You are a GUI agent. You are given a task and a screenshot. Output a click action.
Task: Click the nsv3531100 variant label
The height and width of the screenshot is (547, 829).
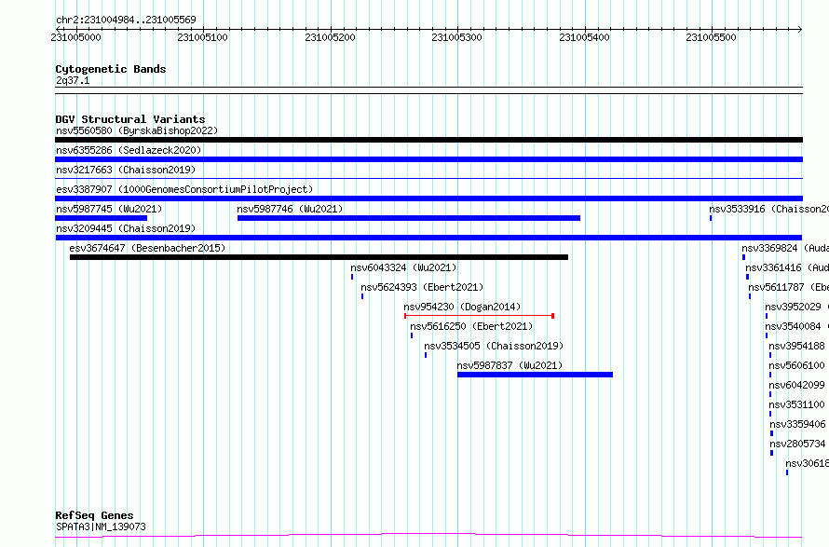(x=796, y=404)
